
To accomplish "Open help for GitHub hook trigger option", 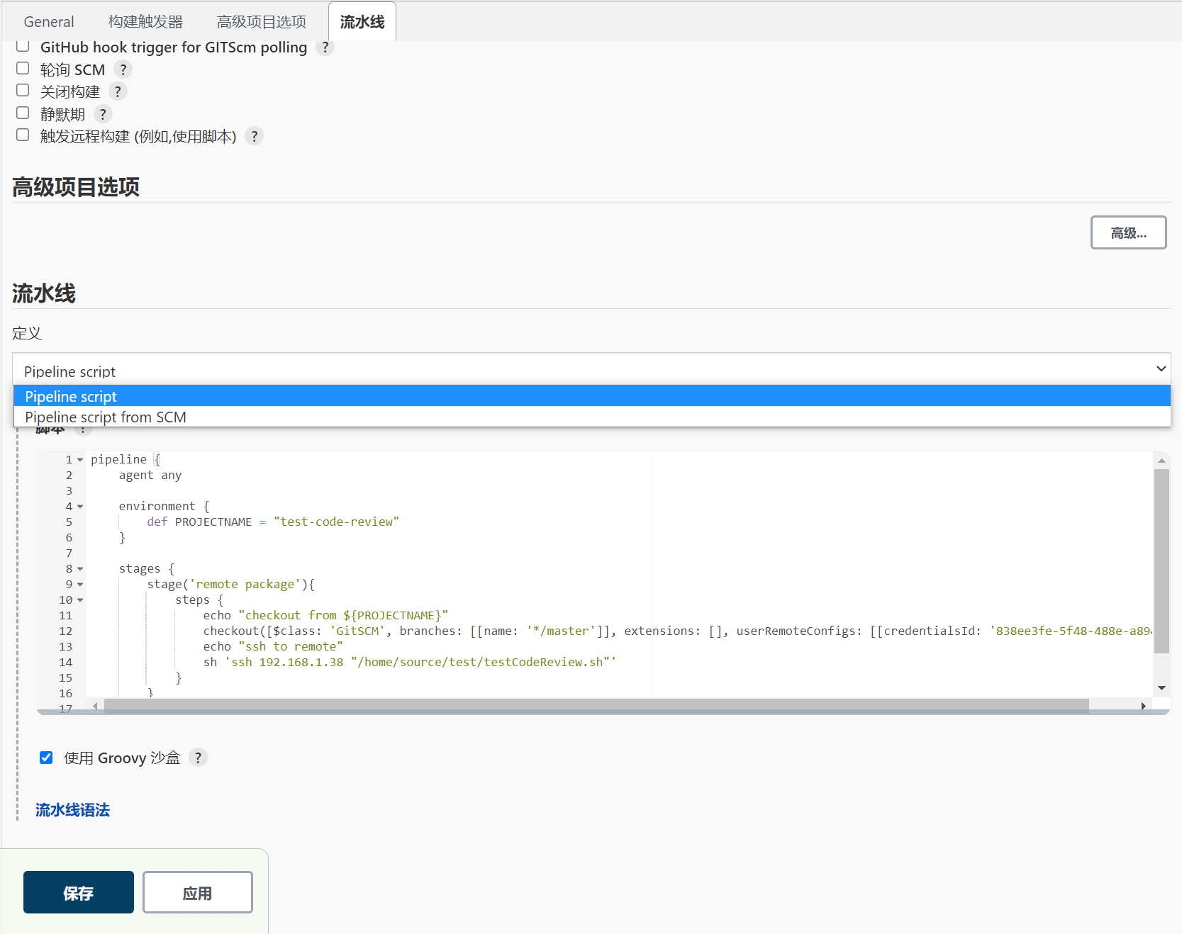I will click(x=325, y=47).
